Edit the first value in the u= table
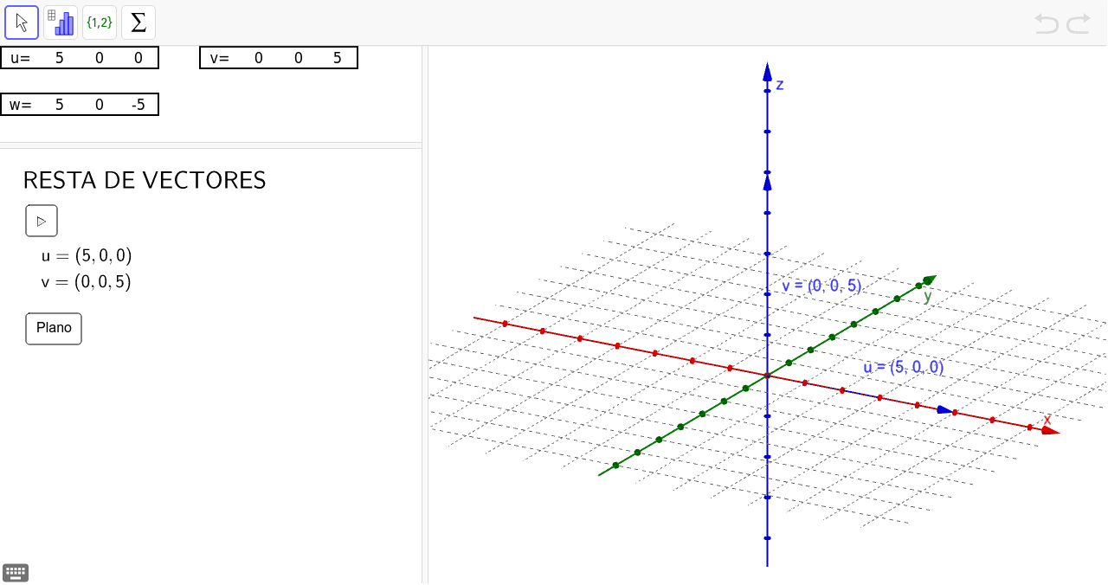Viewport: 1108px width, 585px height. 57,57
